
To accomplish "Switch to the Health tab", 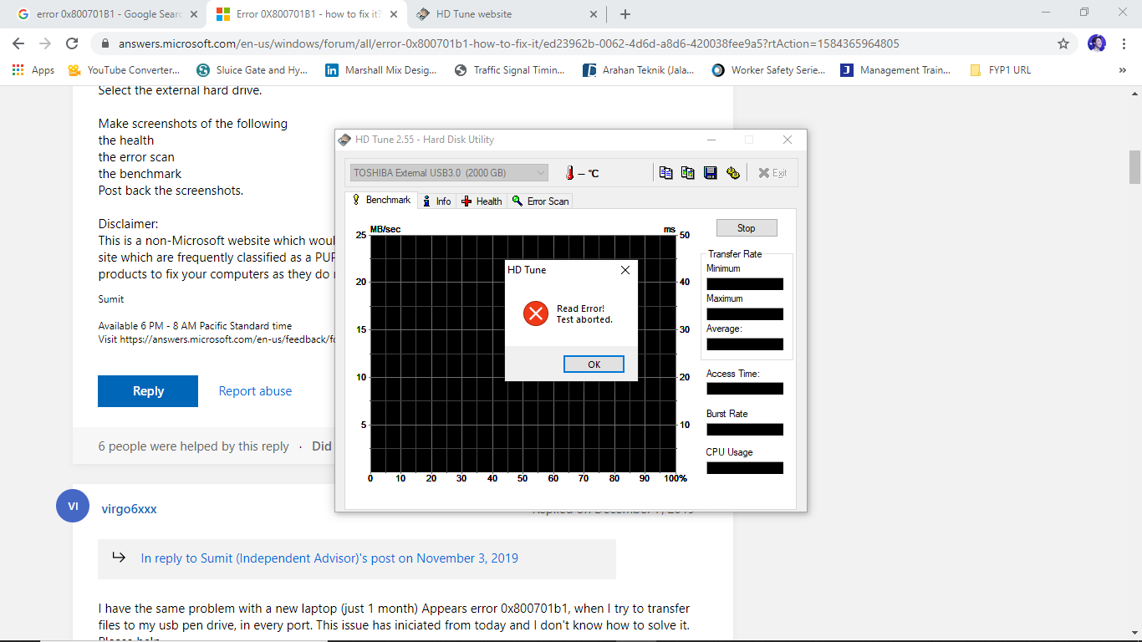I will click(482, 201).
